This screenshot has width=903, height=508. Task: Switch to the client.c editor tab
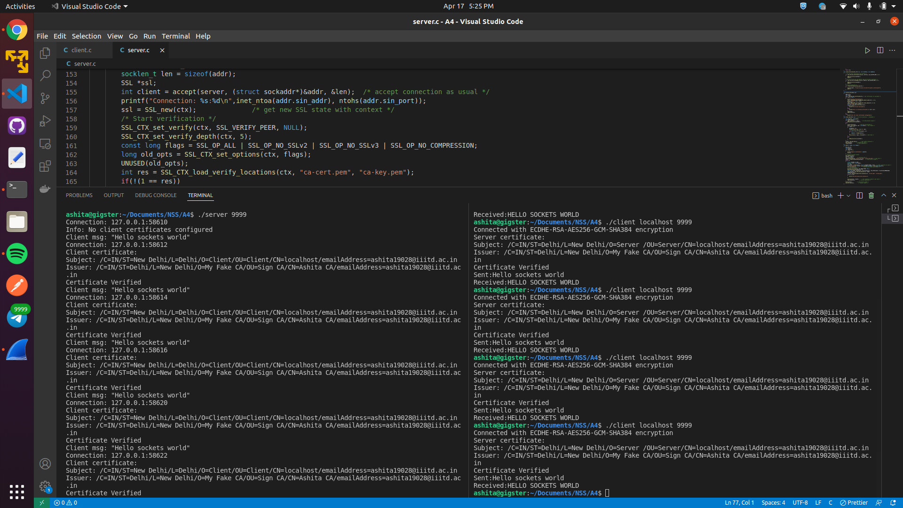[81, 50]
